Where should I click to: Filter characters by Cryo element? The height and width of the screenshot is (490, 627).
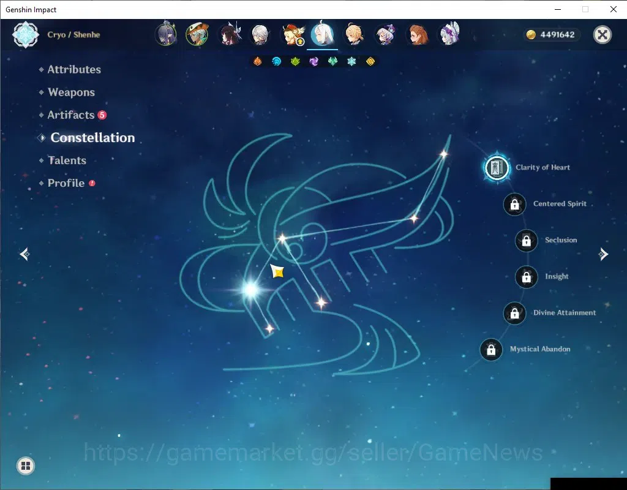351,61
